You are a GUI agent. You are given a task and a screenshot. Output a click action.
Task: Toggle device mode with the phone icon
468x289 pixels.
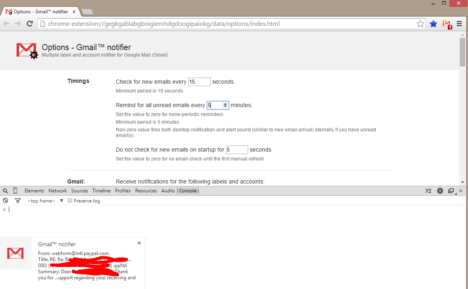click(x=15, y=190)
